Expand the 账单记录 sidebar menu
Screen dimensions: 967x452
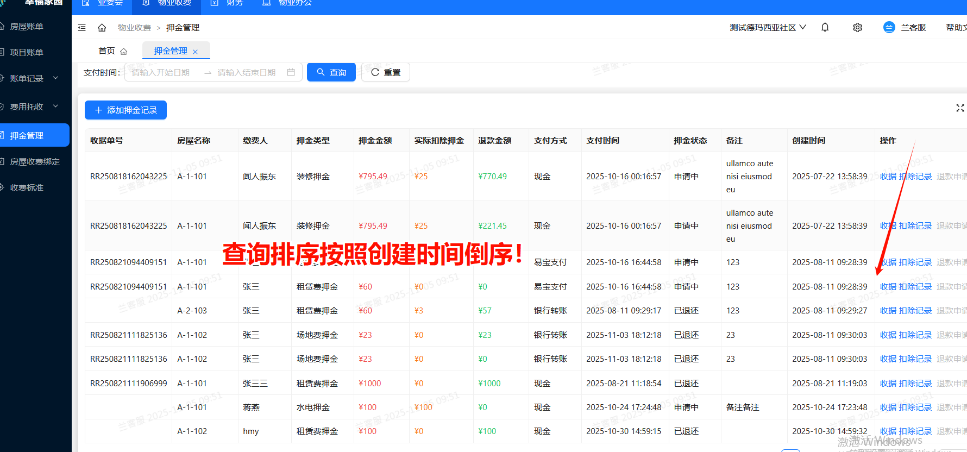click(x=33, y=78)
